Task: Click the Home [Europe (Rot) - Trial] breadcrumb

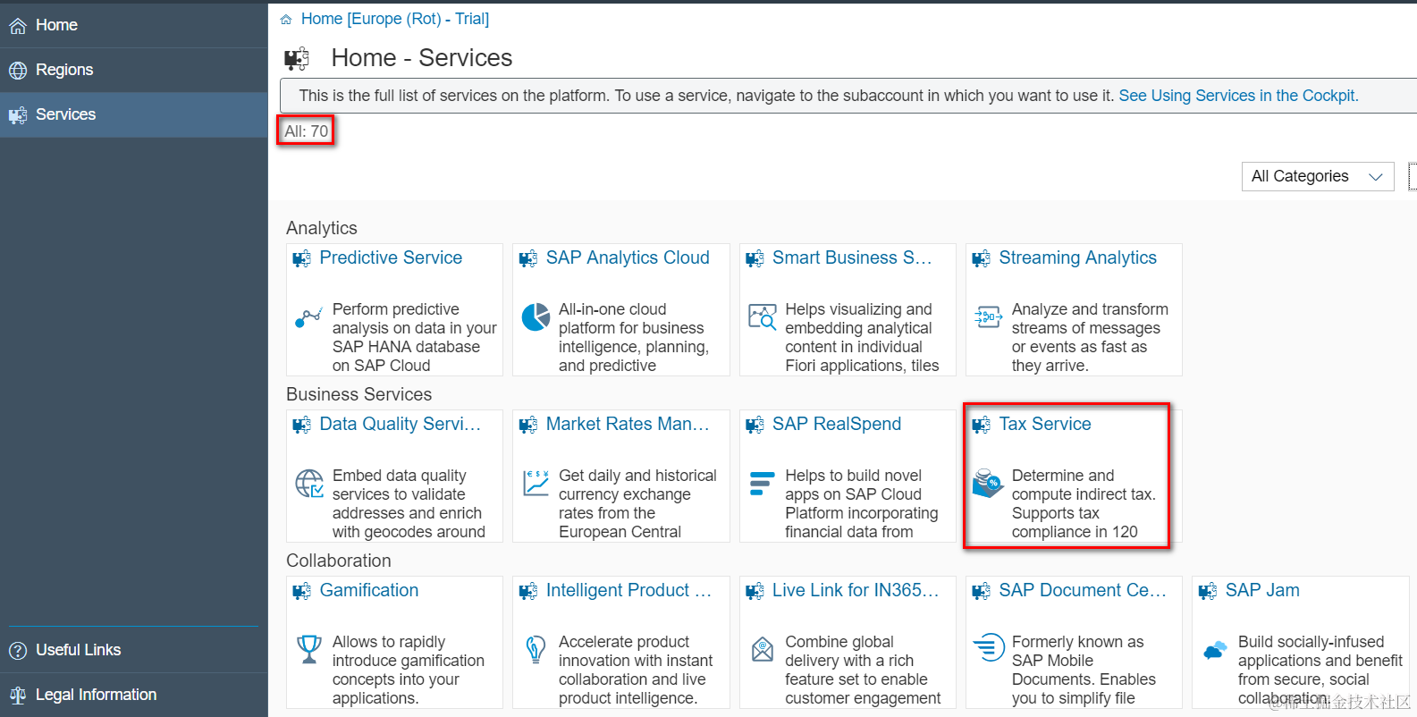Action: point(394,19)
